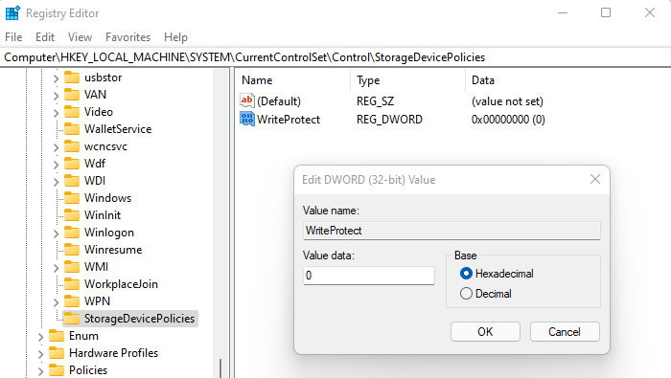Click the WMI folder icon

(72, 267)
